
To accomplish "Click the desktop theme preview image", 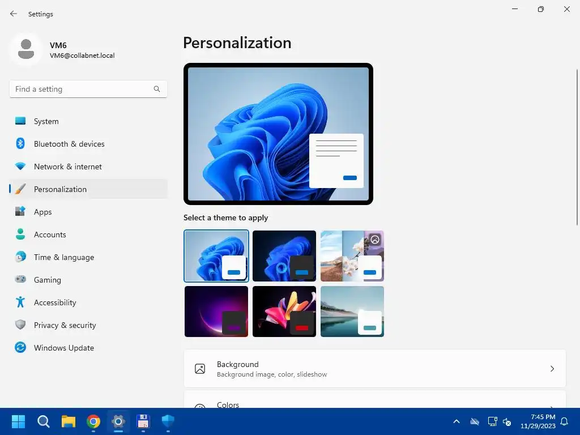I will coord(278,134).
